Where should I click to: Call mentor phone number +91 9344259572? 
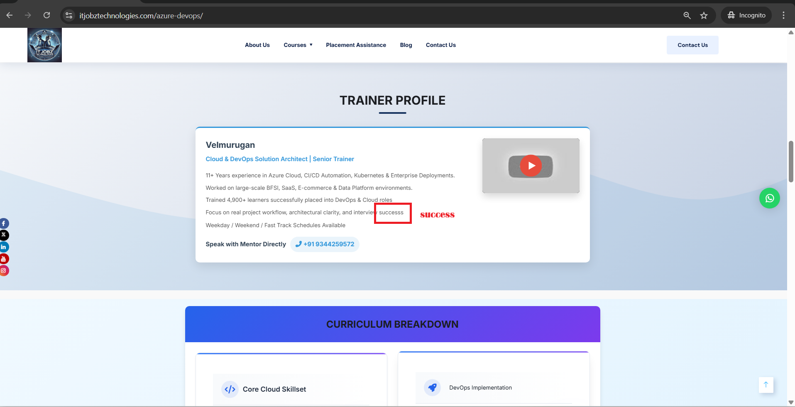click(325, 244)
